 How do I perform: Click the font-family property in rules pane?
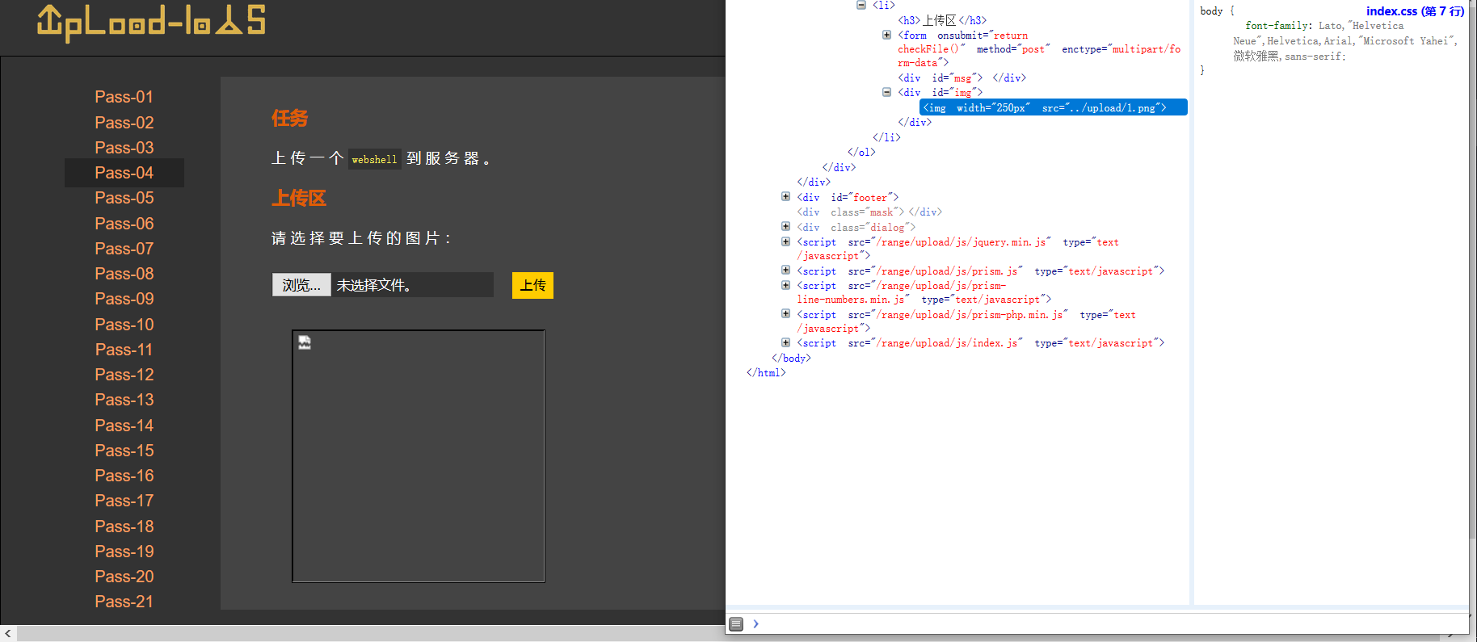click(1277, 26)
